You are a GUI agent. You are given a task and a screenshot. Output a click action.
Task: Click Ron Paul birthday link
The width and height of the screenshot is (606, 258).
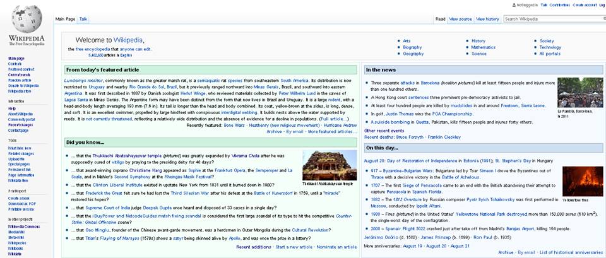pyautogui.click(x=482, y=237)
